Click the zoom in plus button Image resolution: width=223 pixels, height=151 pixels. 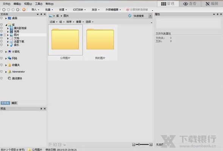(151, 145)
